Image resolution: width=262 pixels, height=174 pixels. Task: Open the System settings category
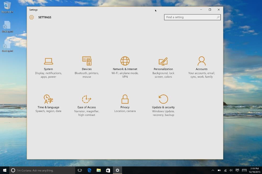48,68
